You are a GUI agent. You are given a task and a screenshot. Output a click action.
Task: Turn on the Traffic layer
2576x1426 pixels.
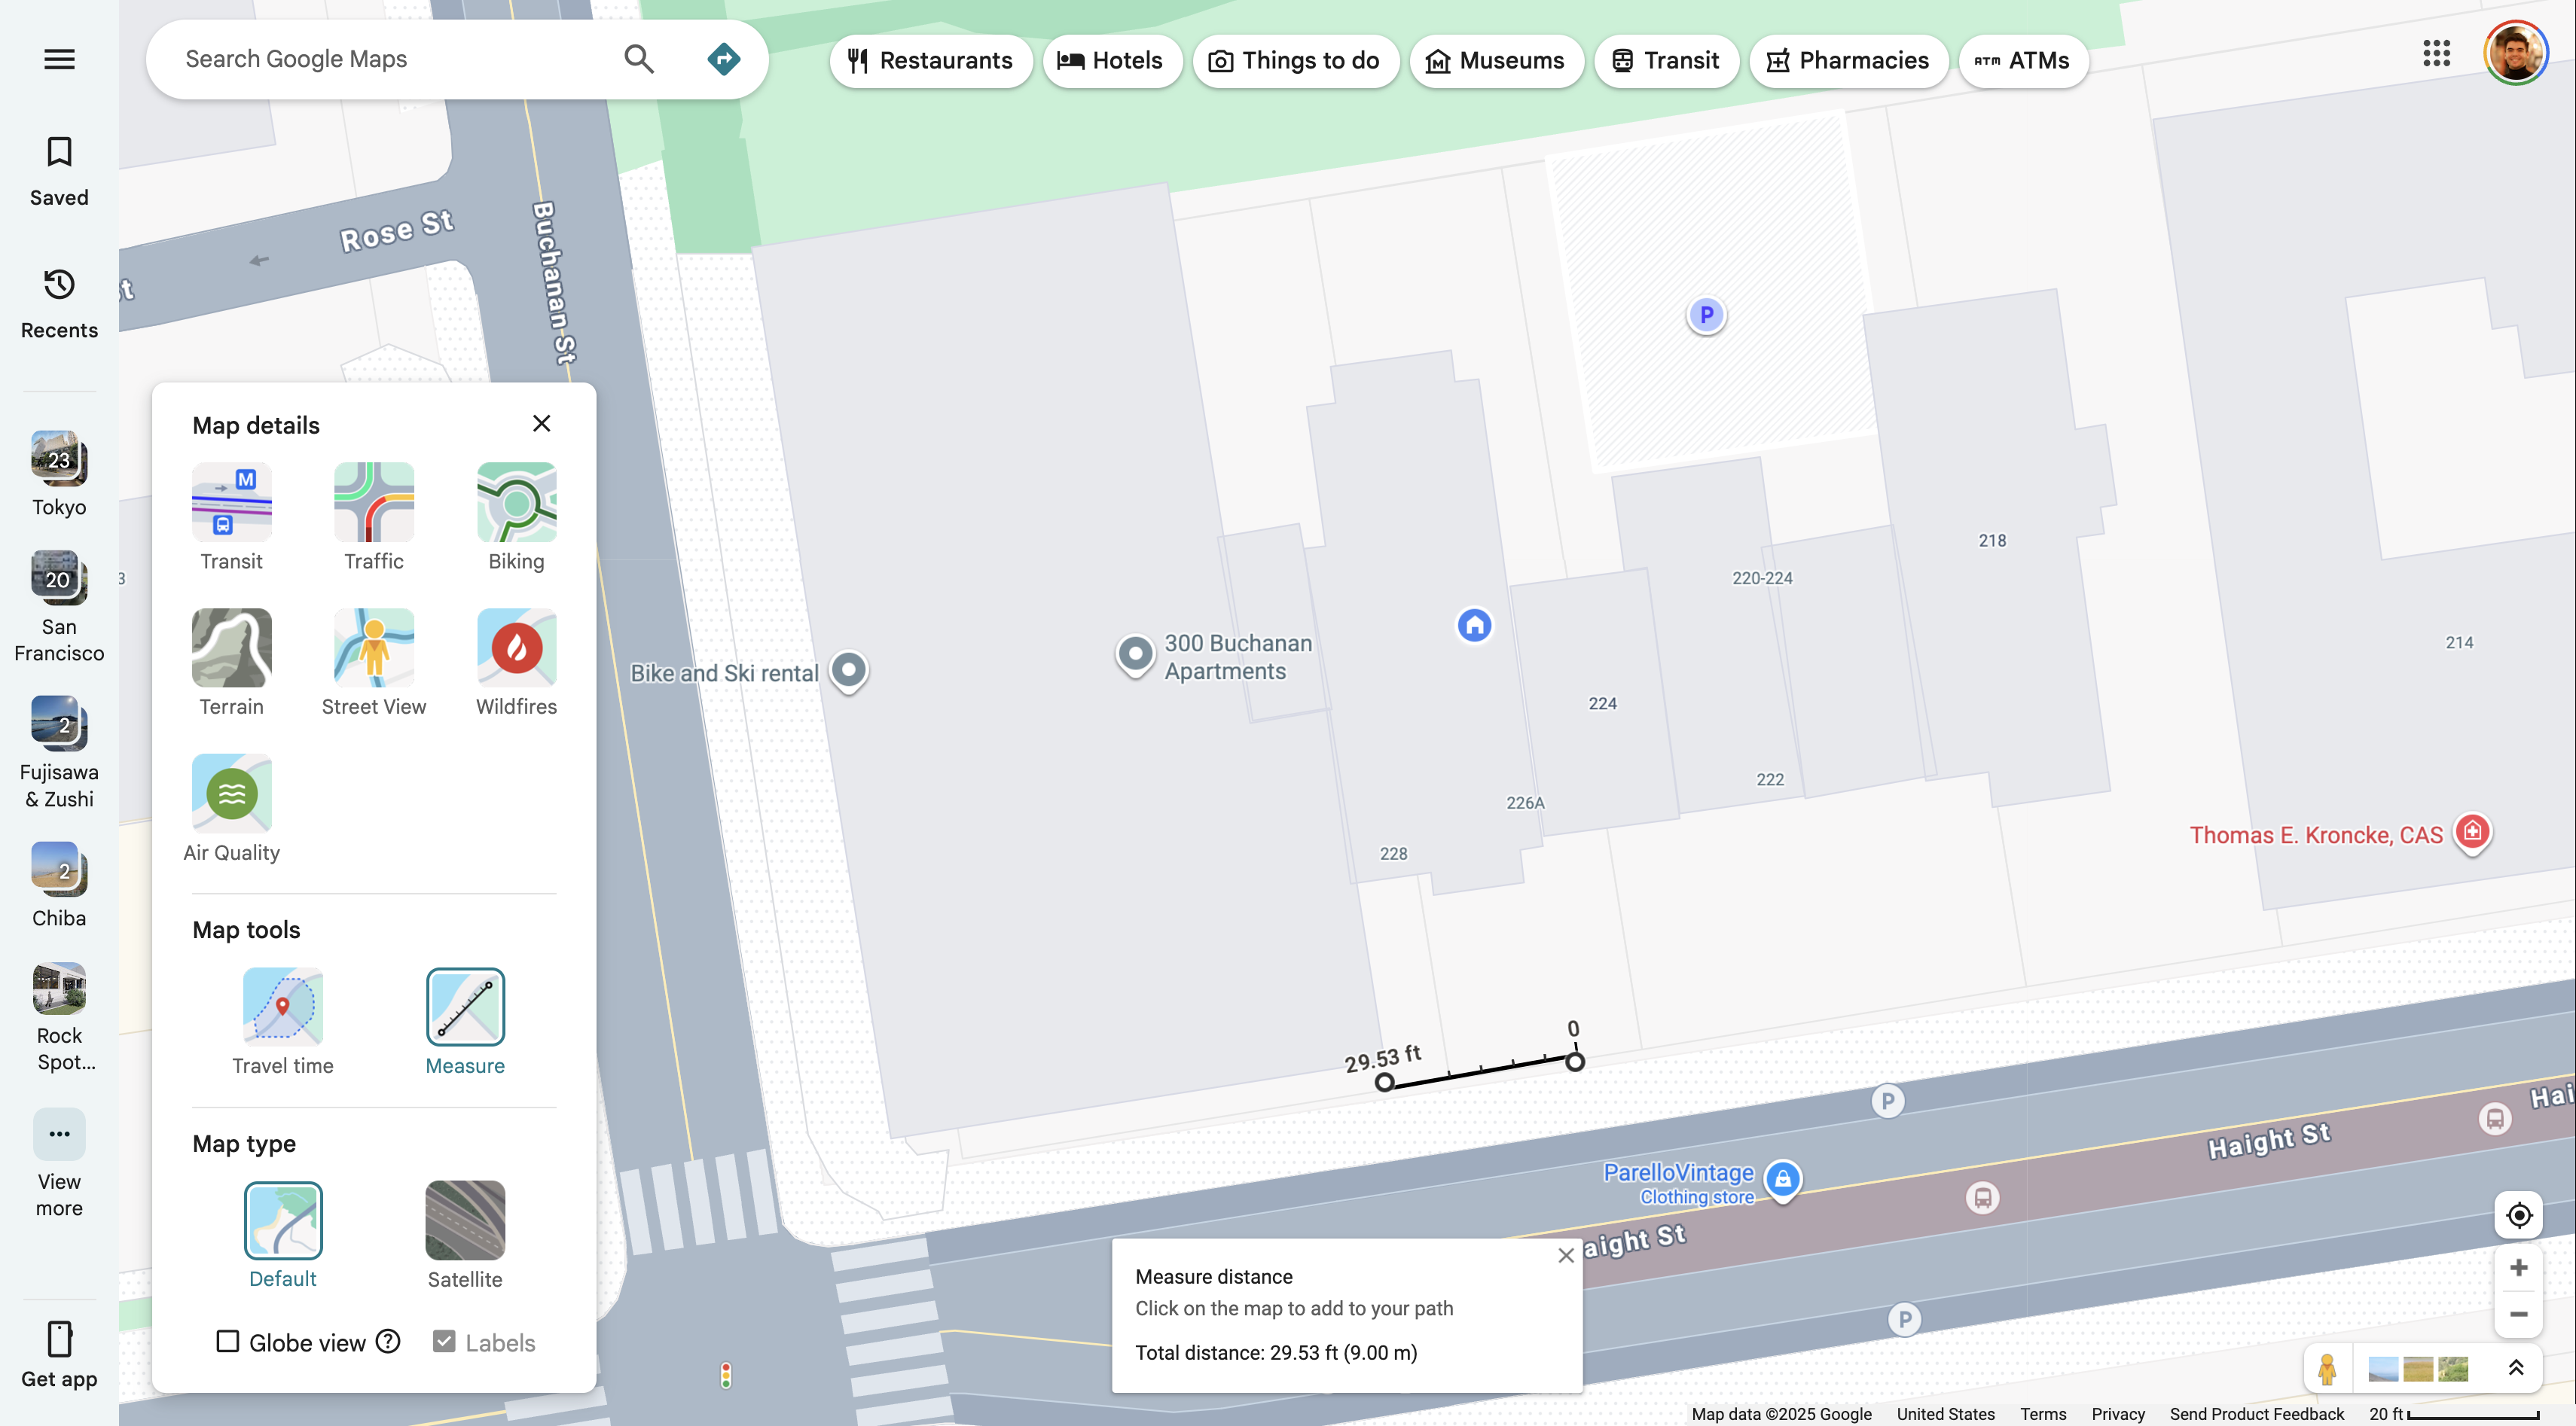point(373,503)
